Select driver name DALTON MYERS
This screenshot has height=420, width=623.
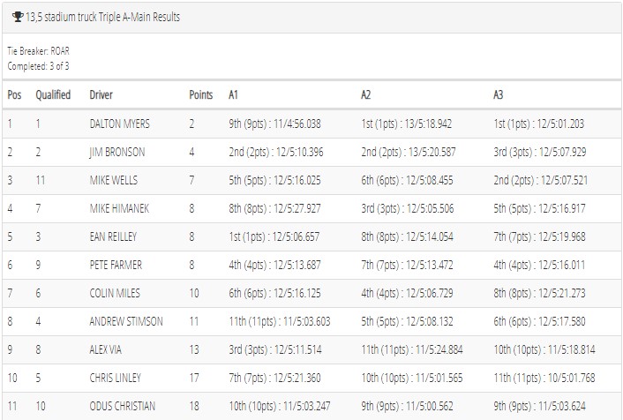point(120,124)
